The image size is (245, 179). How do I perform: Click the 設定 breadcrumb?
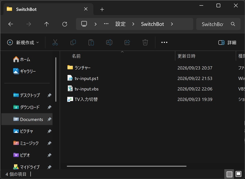click(x=120, y=24)
